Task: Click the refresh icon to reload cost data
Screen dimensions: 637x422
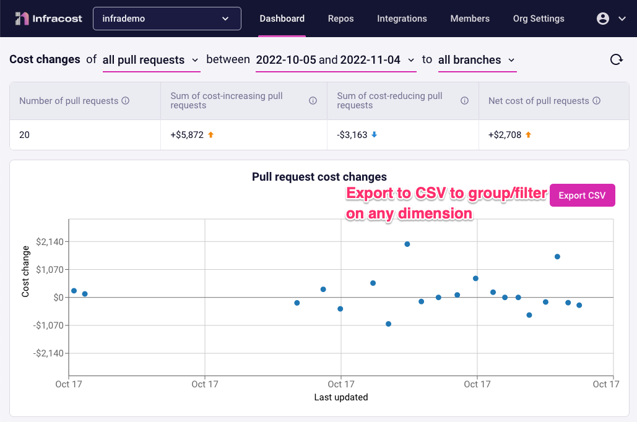Action: coord(616,59)
